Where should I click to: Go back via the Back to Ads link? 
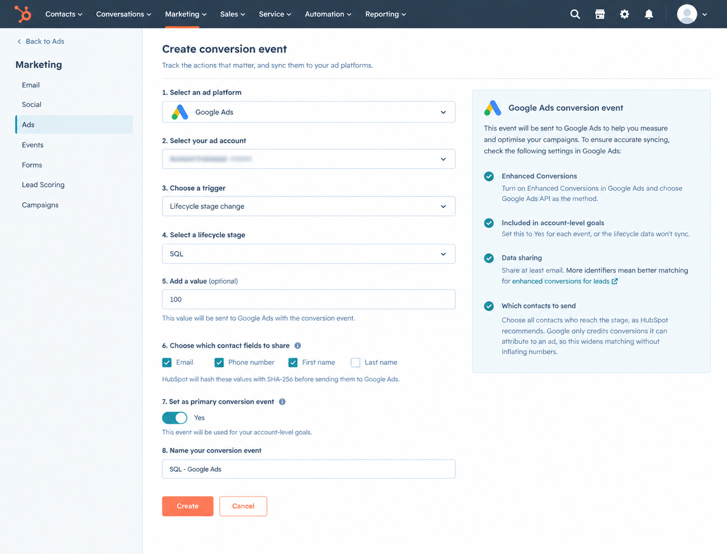coord(41,41)
